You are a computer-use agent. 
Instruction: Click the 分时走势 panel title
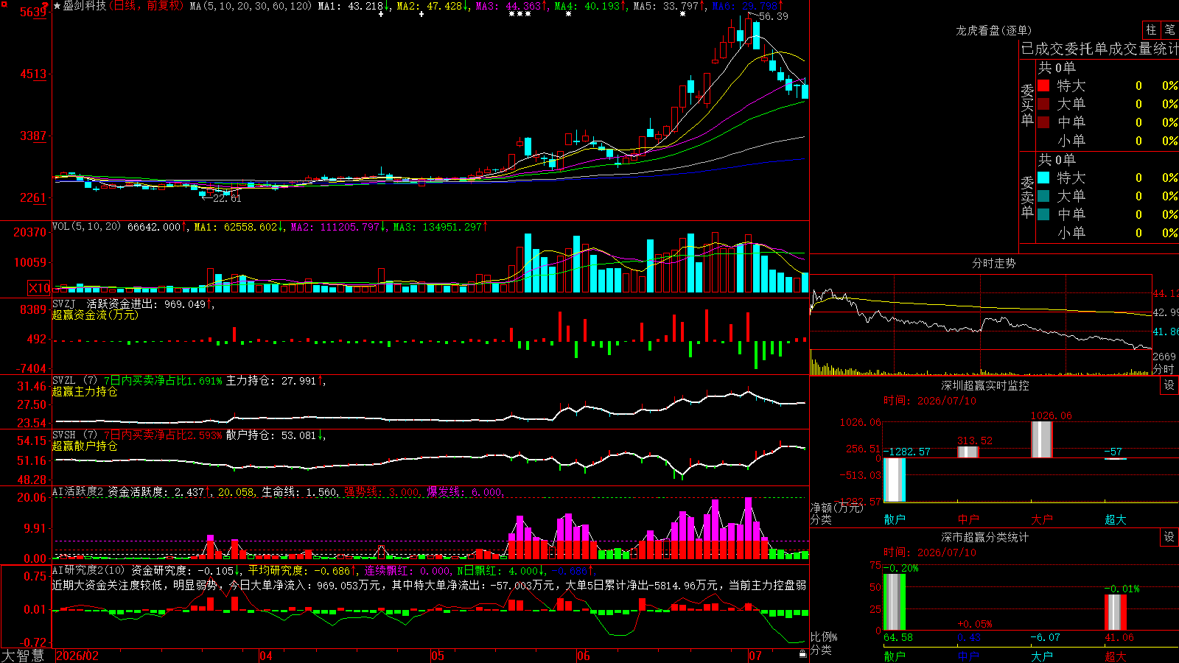coord(993,263)
